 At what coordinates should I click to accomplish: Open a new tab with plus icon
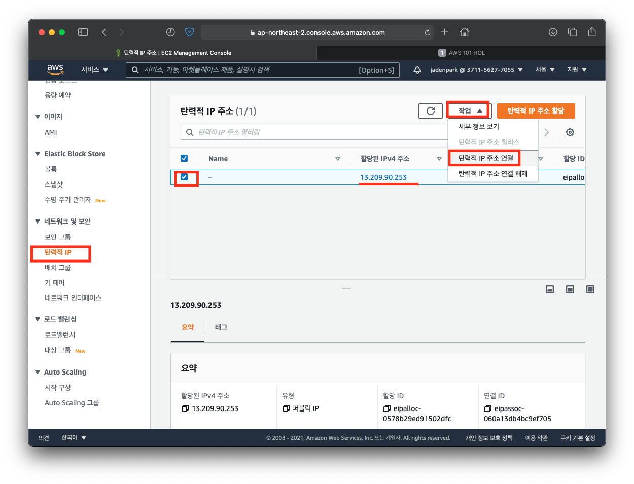(x=444, y=32)
